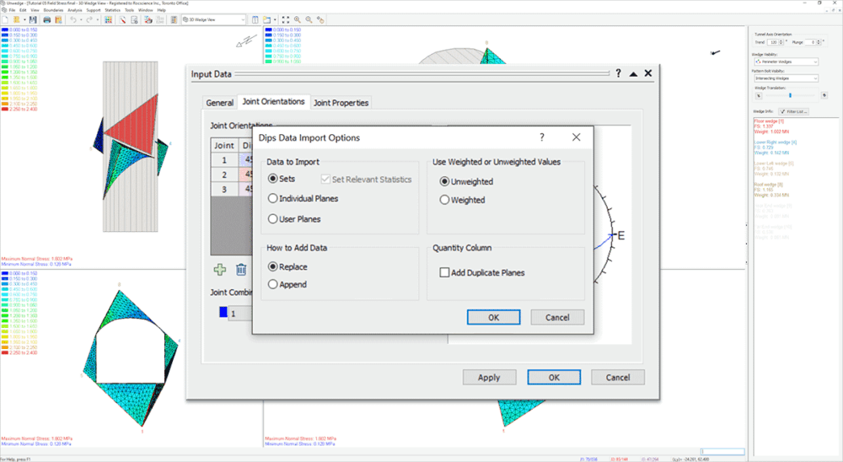
Task: Select Append under How to Add Data
Action: coord(272,285)
